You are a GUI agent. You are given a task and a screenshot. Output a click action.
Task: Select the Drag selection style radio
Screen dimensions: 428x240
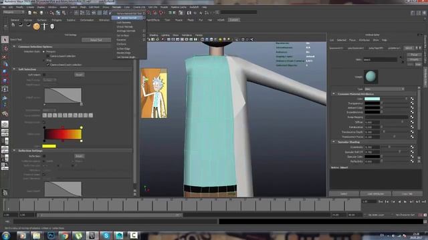(x=43, y=60)
